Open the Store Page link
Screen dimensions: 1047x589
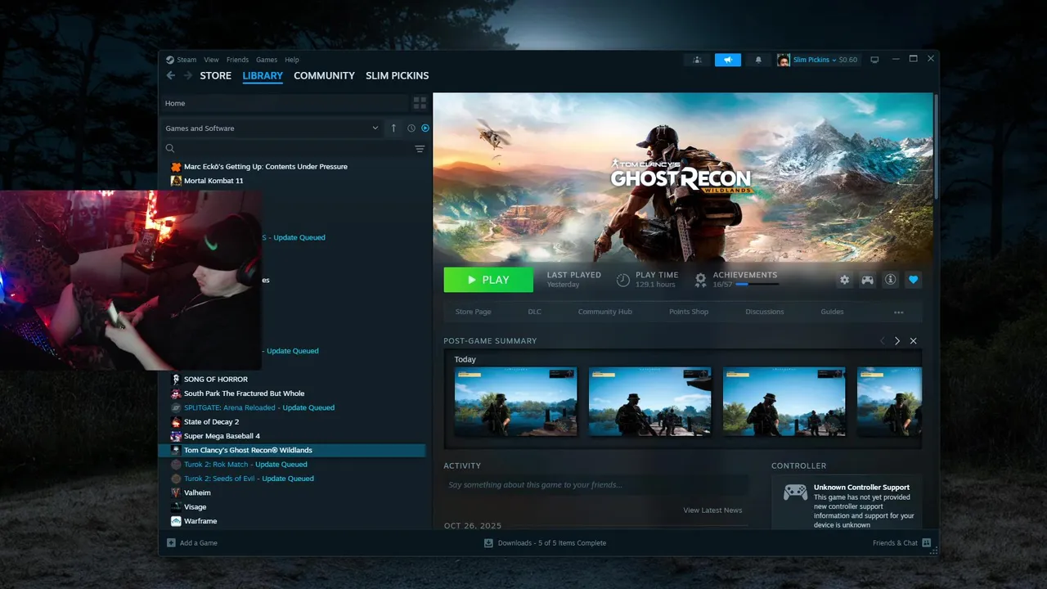pos(473,312)
